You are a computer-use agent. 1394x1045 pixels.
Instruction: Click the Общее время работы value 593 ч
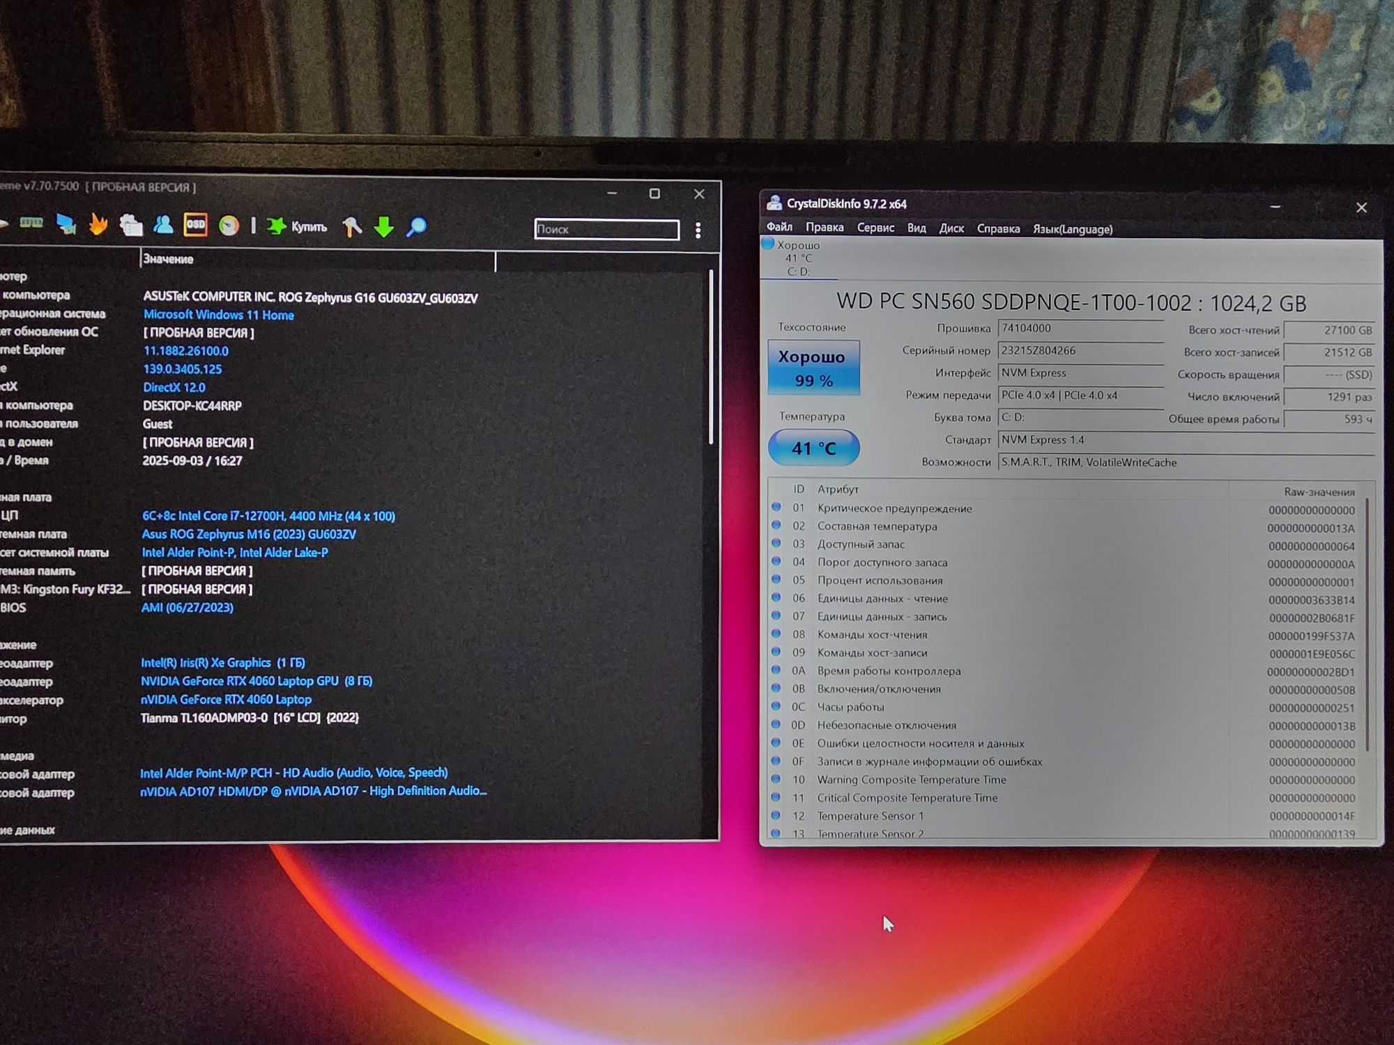(1329, 419)
